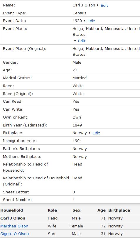Select the Birth Year Estimated value 1849
The height and width of the screenshot is (238, 140).
point(77,125)
